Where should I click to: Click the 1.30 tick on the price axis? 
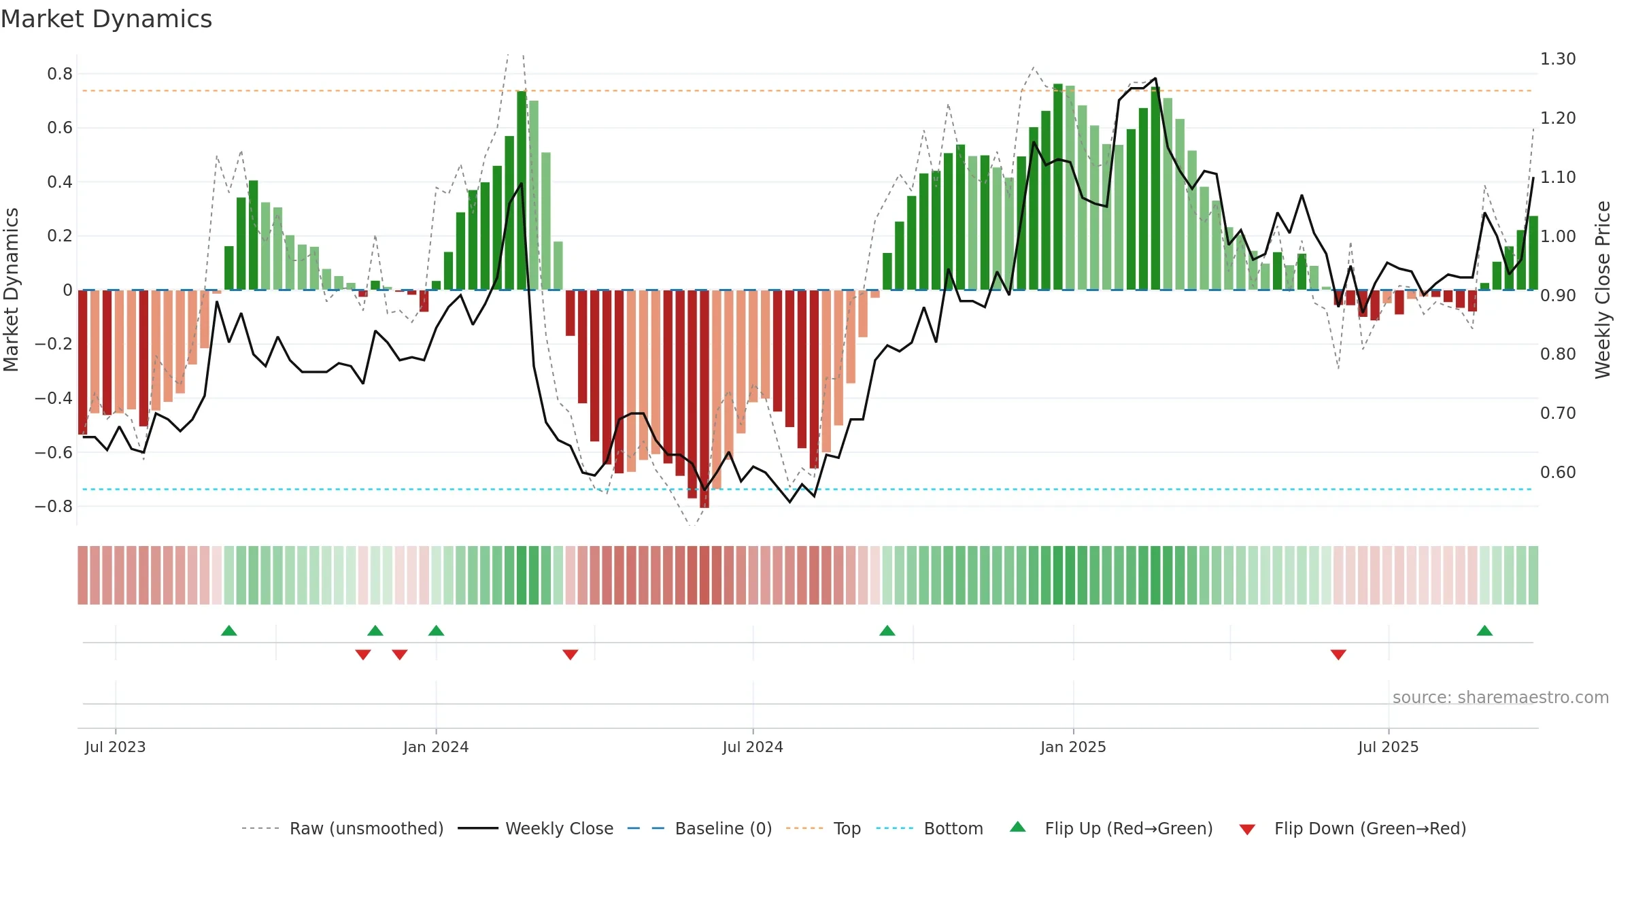1558,59
